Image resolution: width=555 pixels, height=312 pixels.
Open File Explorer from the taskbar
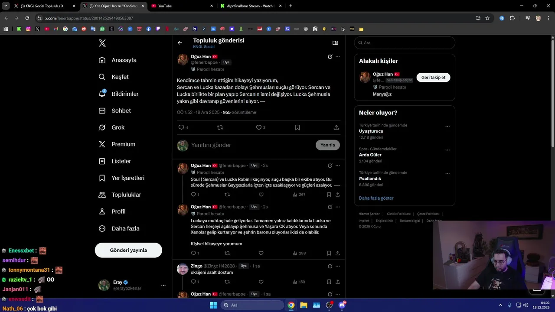tap(304, 305)
